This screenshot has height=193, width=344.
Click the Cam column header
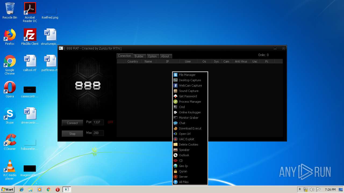226,61
